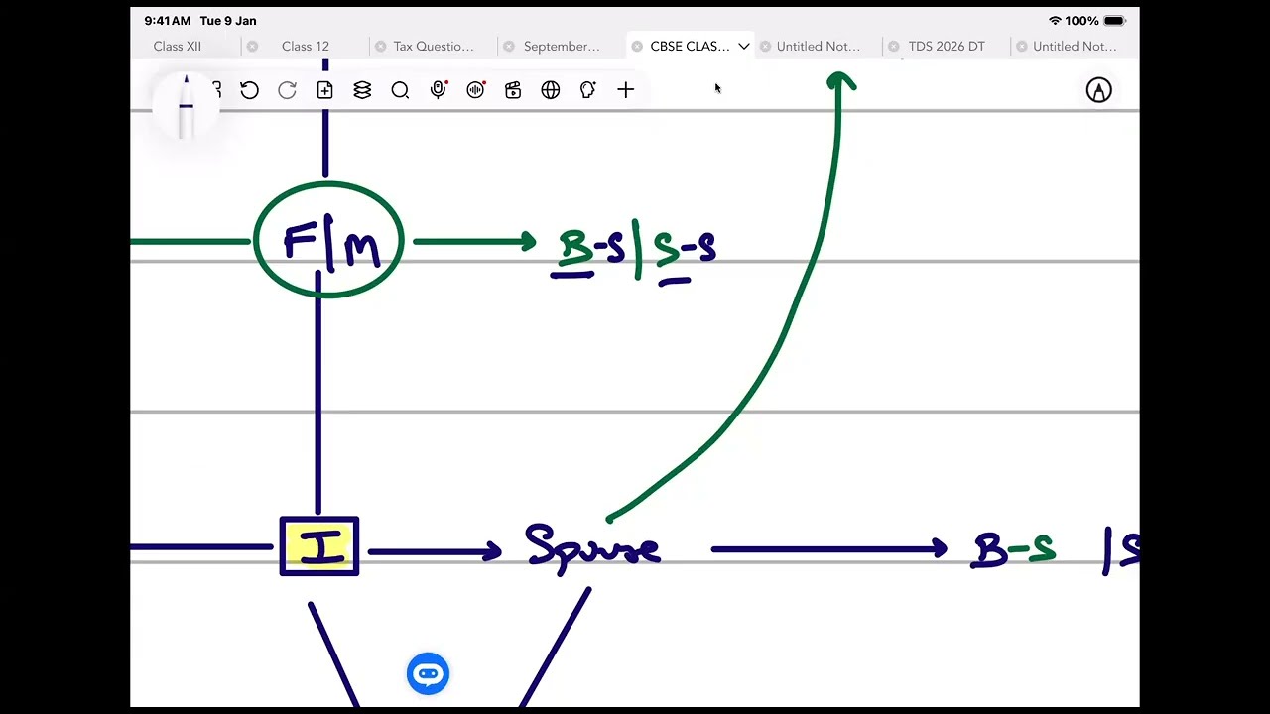Open the layers panel icon

pos(362,90)
